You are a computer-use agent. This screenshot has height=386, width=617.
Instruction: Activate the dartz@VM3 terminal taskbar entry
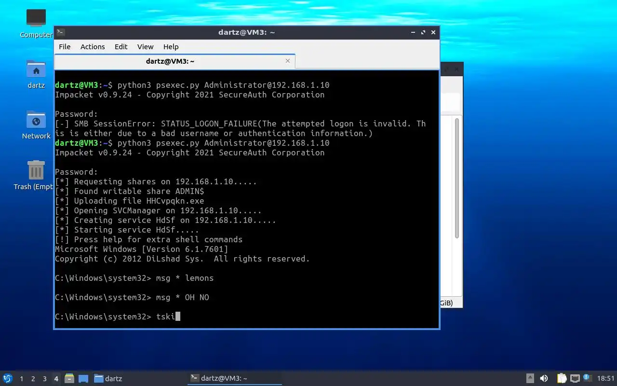[x=234, y=378]
